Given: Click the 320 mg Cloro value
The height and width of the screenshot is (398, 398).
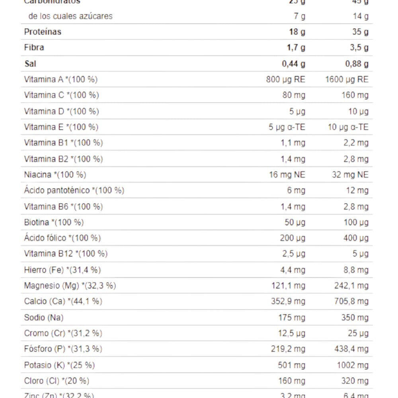Looking at the screenshot, I should click(355, 381).
